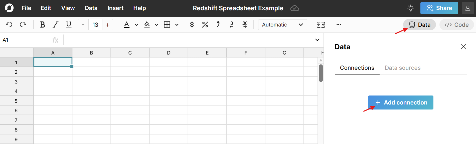Switch to the Data sources tab

click(402, 68)
